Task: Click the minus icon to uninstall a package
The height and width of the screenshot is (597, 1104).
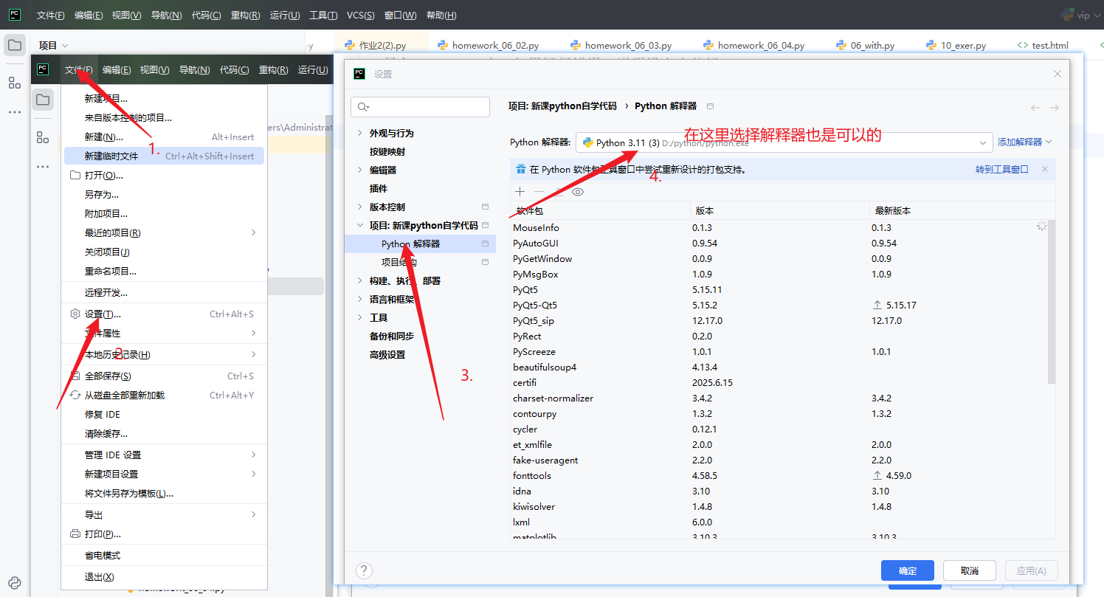Action: (x=539, y=192)
